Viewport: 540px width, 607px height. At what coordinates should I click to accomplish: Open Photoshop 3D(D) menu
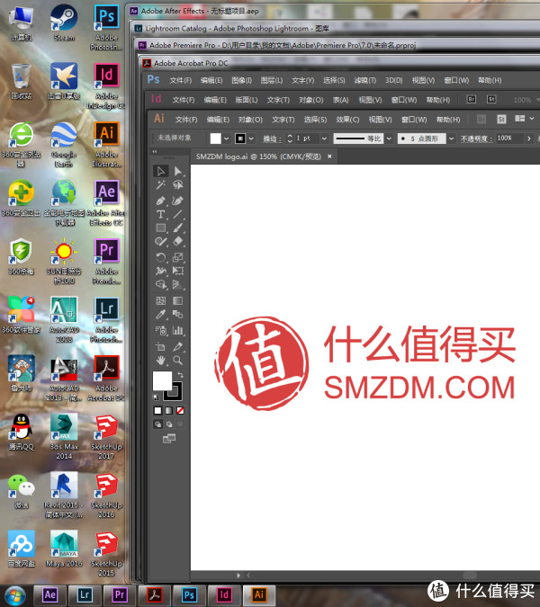[x=393, y=80]
